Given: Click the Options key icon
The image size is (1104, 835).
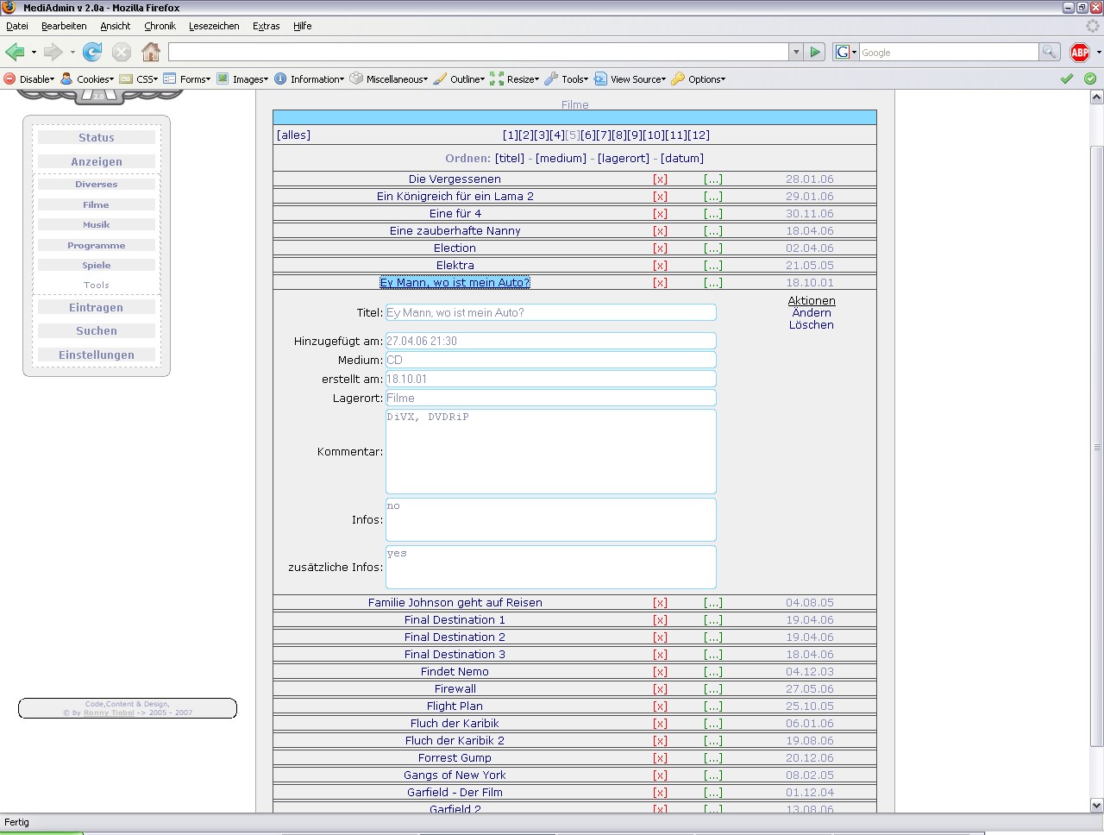Looking at the screenshot, I should (x=678, y=78).
